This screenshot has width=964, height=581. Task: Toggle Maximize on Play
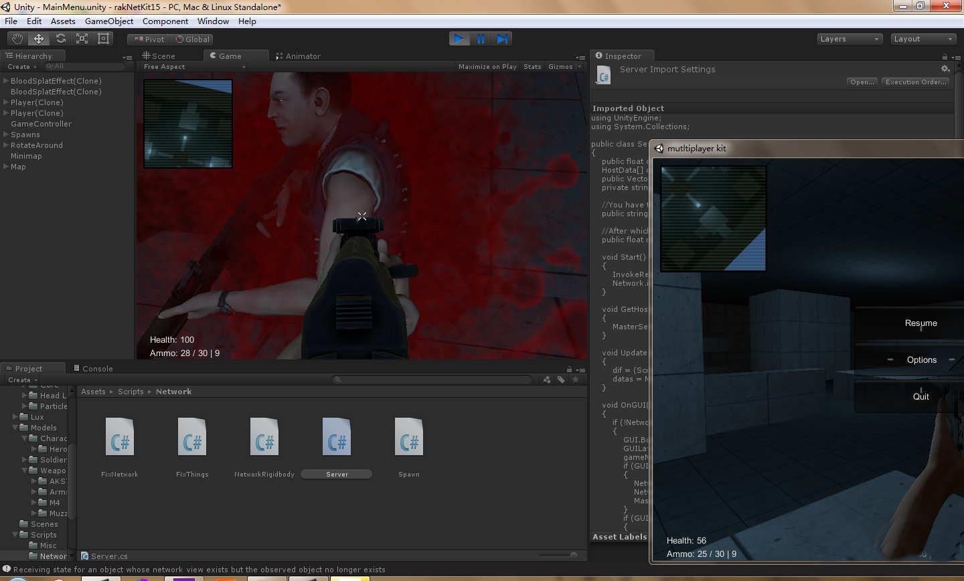[487, 67]
